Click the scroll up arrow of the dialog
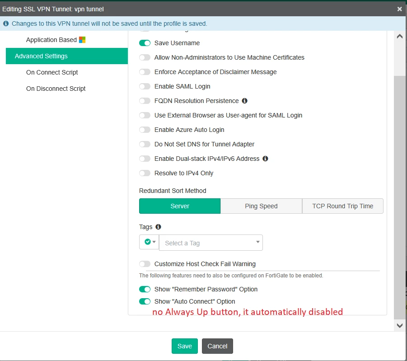Viewport: 407px width, 361px height. (400, 37)
